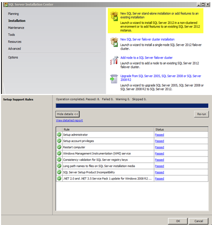Open Passed status for Restart computer
Screen dimensions: 212x225
point(159,147)
